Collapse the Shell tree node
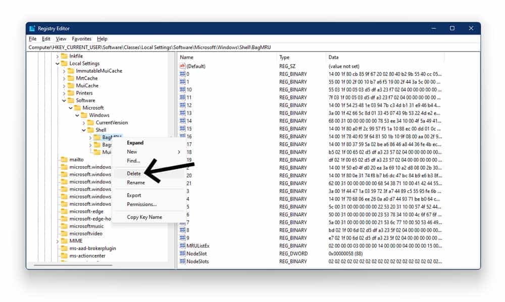 tap(84, 130)
